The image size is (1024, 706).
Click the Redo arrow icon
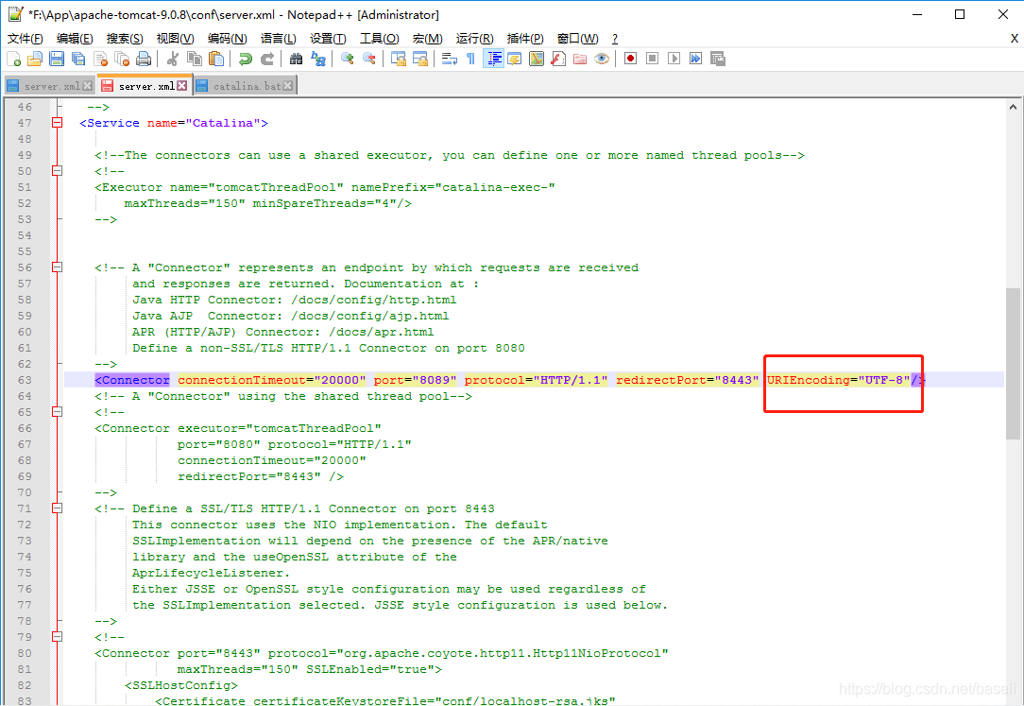(267, 60)
